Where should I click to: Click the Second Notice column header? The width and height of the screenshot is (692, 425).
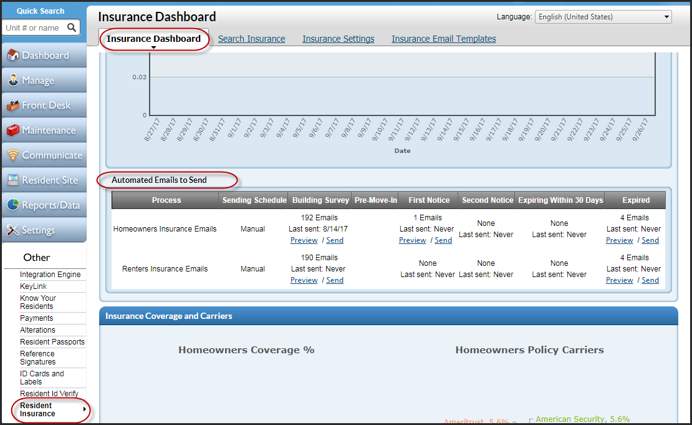pyautogui.click(x=488, y=200)
